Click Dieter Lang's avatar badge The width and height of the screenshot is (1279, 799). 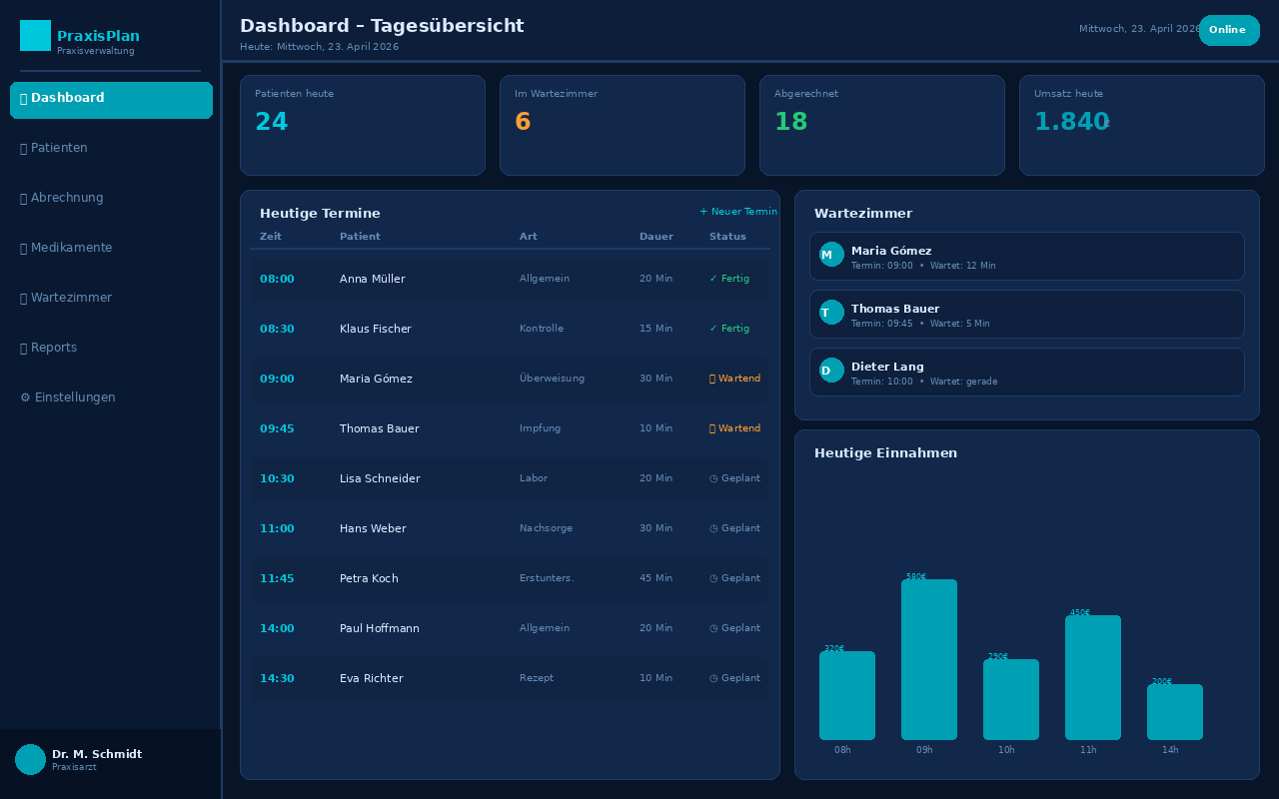pos(829,370)
